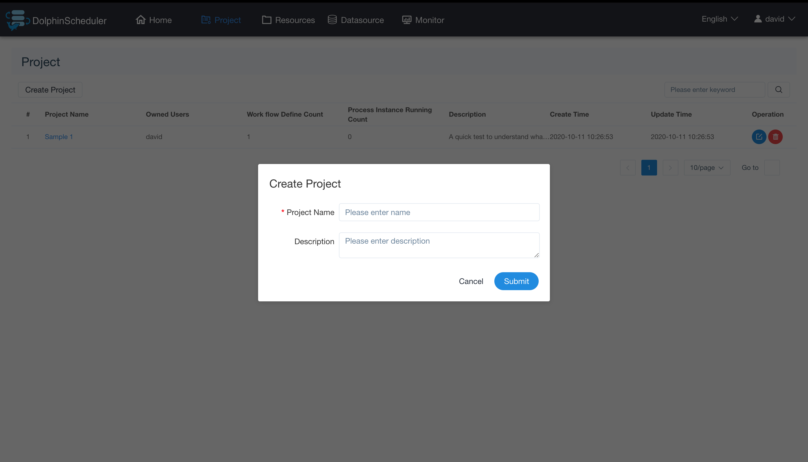
Task: Open the Home tab
Action: pos(154,20)
